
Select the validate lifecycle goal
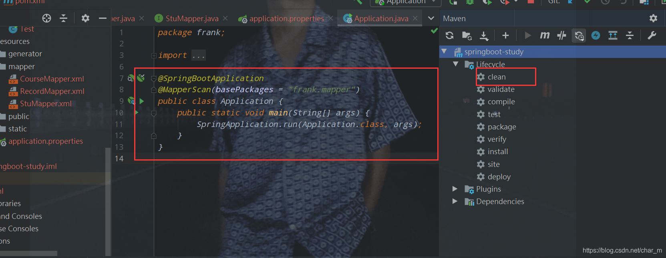pos(501,89)
